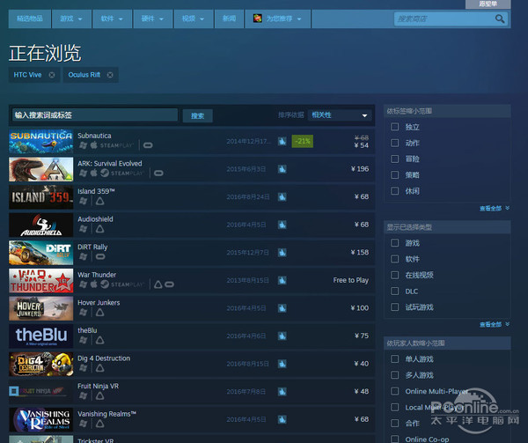The image size is (528, 443).
Task: Check the 休闲 tag checkbox
Action: 394,191
